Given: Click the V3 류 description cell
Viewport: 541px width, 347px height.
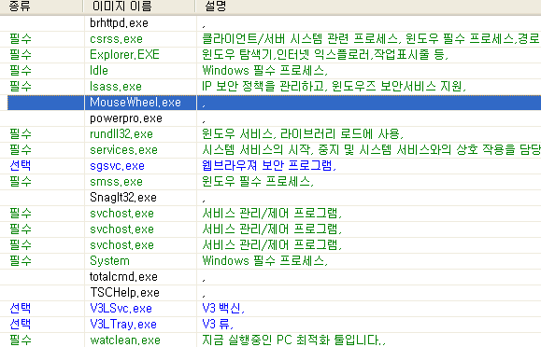Looking at the screenshot, I should pos(218,325).
